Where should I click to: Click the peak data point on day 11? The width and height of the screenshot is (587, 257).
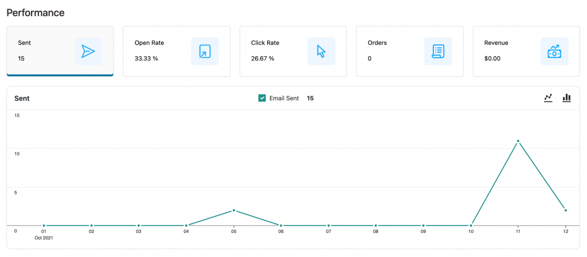(x=518, y=141)
